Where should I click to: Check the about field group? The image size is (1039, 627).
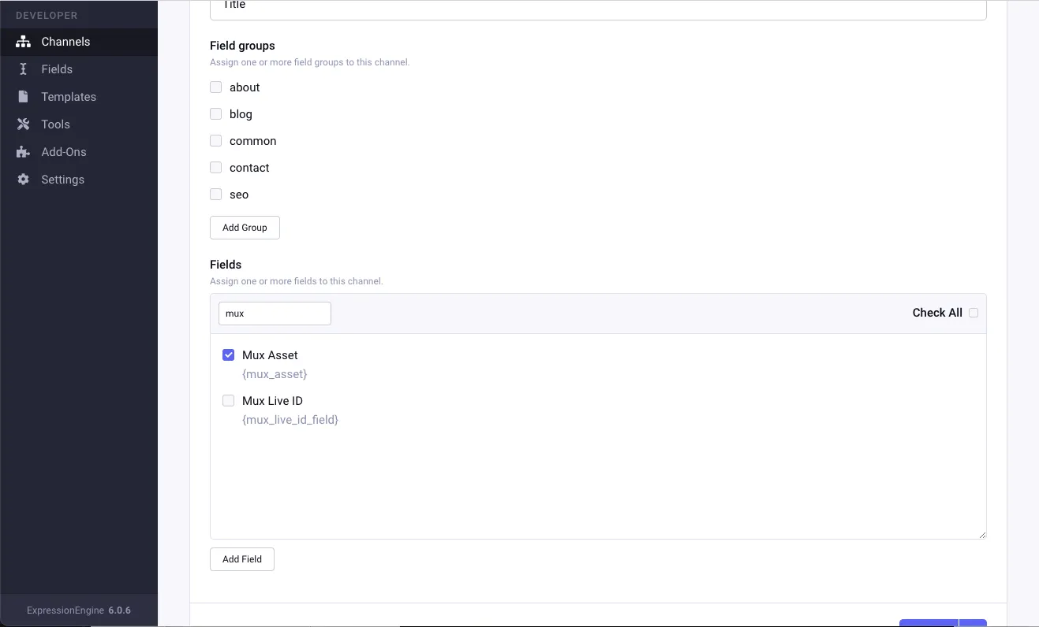pos(215,87)
